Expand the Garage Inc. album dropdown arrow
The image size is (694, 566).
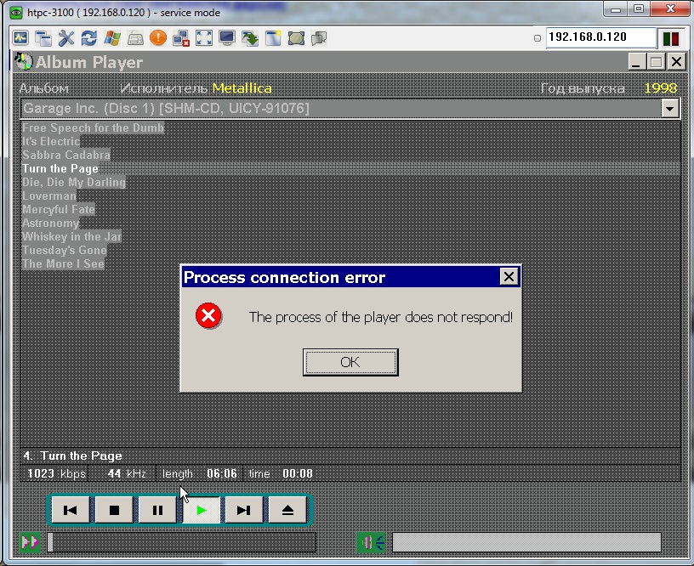click(669, 108)
